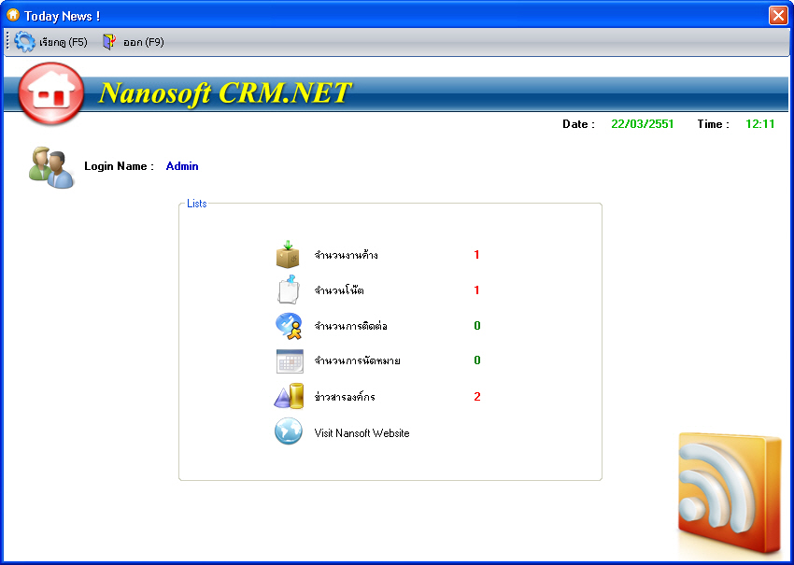The height and width of the screenshot is (565, 794).
Task: Click the จำนวนงานค้าง label
Action: coord(346,255)
